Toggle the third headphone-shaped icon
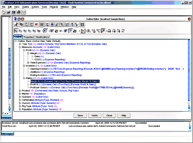This screenshot has width=193, height=143. (119, 31)
